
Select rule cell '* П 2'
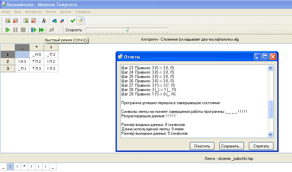37,61
